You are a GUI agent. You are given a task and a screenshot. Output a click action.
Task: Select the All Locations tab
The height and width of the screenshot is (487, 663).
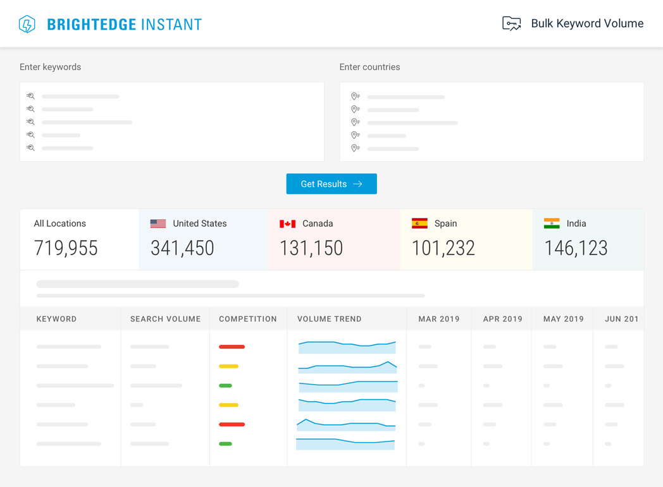click(x=79, y=239)
